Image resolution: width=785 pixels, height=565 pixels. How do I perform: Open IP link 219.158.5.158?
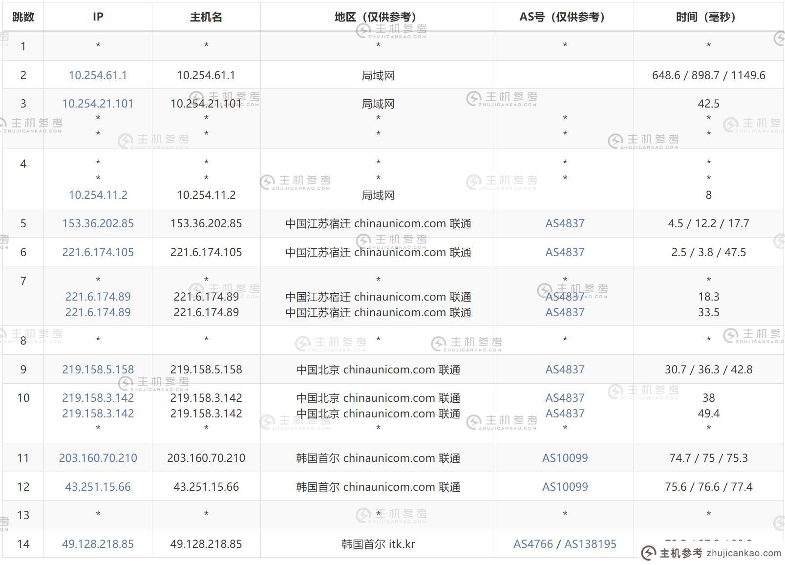pyautogui.click(x=98, y=369)
